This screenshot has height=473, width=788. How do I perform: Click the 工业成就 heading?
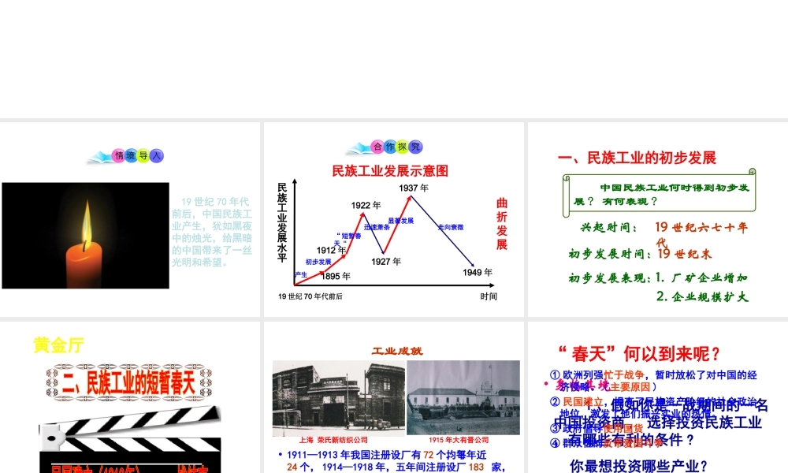tap(397, 351)
